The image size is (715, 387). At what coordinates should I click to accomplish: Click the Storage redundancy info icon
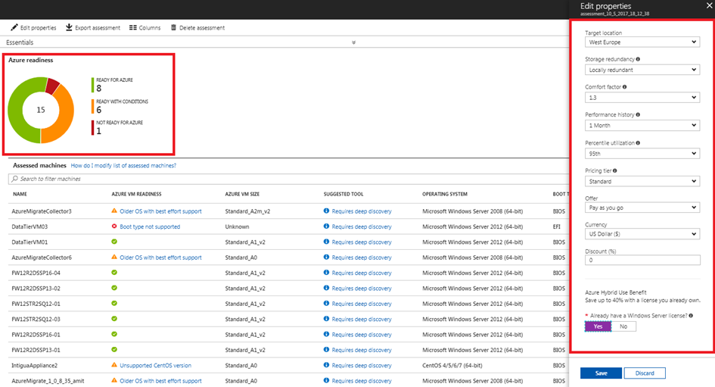pos(638,59)
